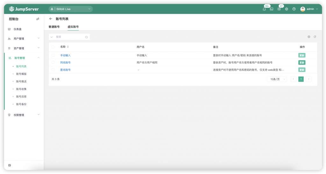Click the search magnifier icon

(x=86, y=37)
